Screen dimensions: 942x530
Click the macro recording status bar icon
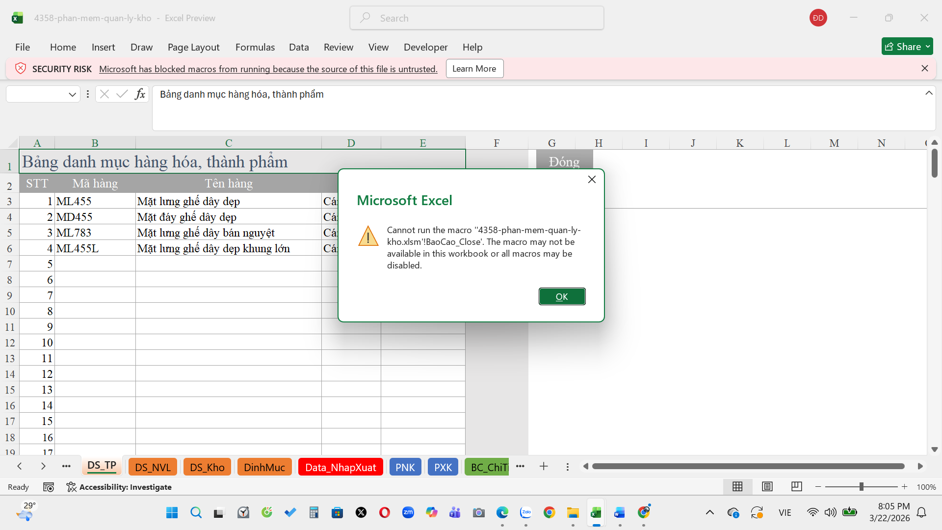pyautogui.click(x=48, y=487)
